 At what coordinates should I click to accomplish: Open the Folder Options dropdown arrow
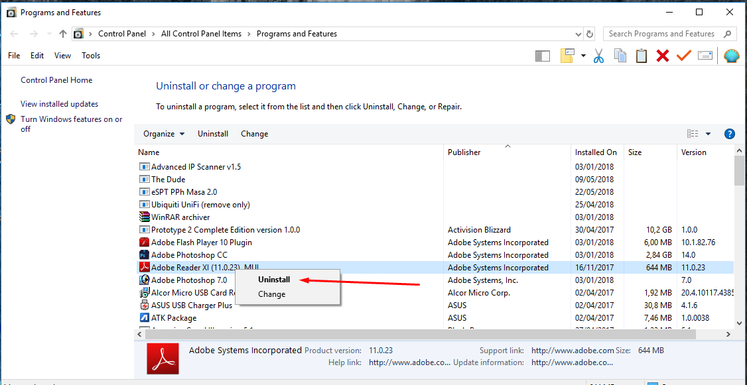(x=584, y=56)
